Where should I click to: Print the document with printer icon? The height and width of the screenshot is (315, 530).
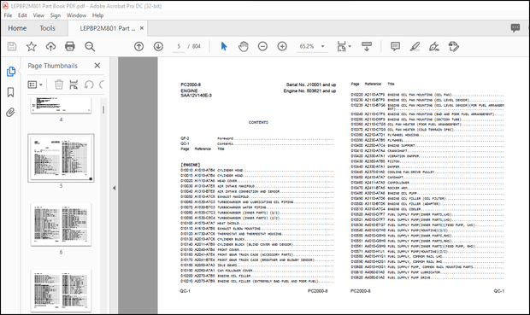[70, 46]
